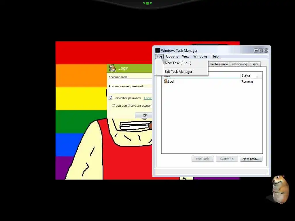The height and width of the screenshot is (221, 295).
Task: Sort tasks by the Status column header
Action: click(251, 75)
